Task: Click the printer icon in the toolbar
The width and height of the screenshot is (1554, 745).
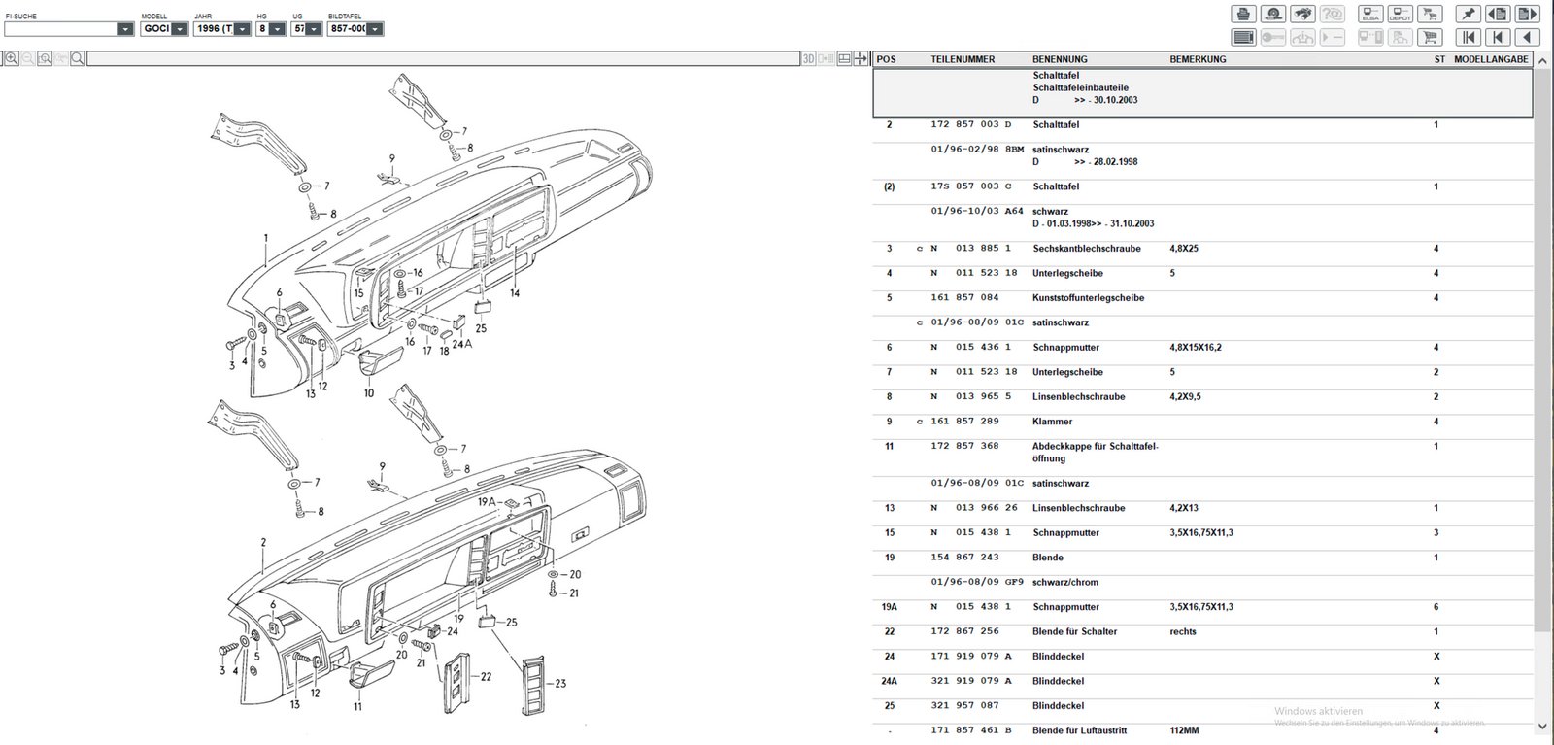Action: coord(1243,14)
